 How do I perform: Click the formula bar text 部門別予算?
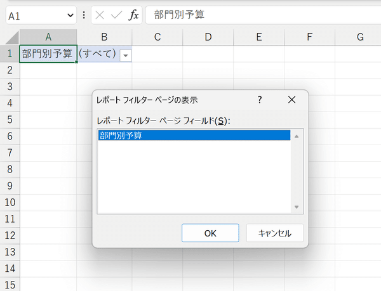tap(179, 15)
